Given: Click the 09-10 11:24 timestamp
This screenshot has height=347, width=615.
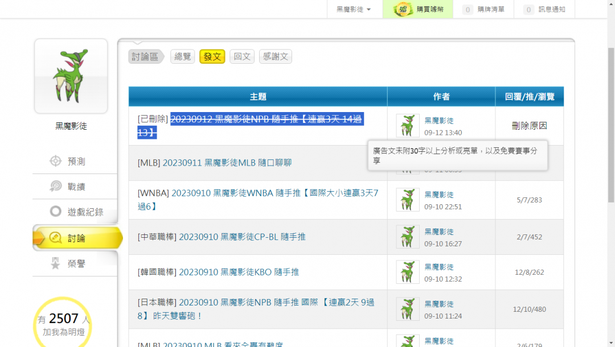Looking at the screenshot, I should tap(443, 316).
